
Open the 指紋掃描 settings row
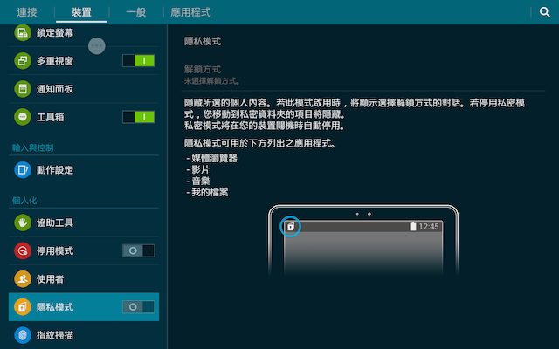(x=84, y=335)
